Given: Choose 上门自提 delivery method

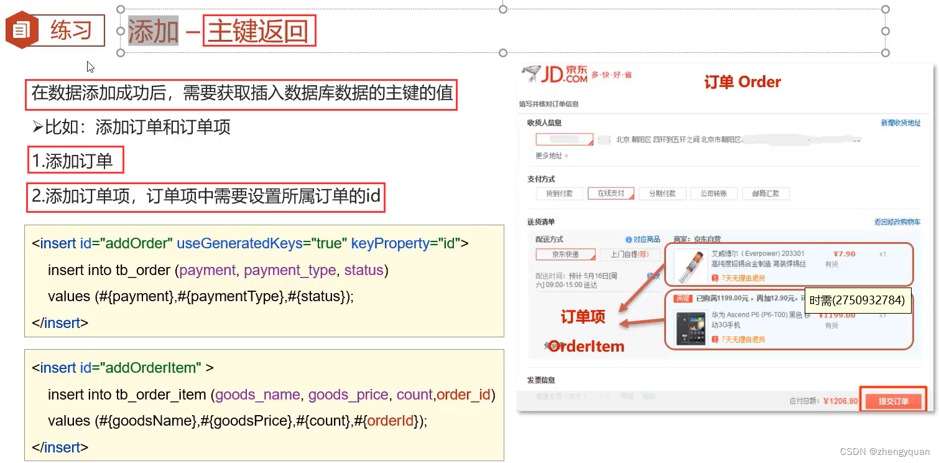Looking at the screenshot, I should click(629, 255).
